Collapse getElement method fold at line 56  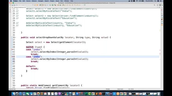[x=15, y=85]
